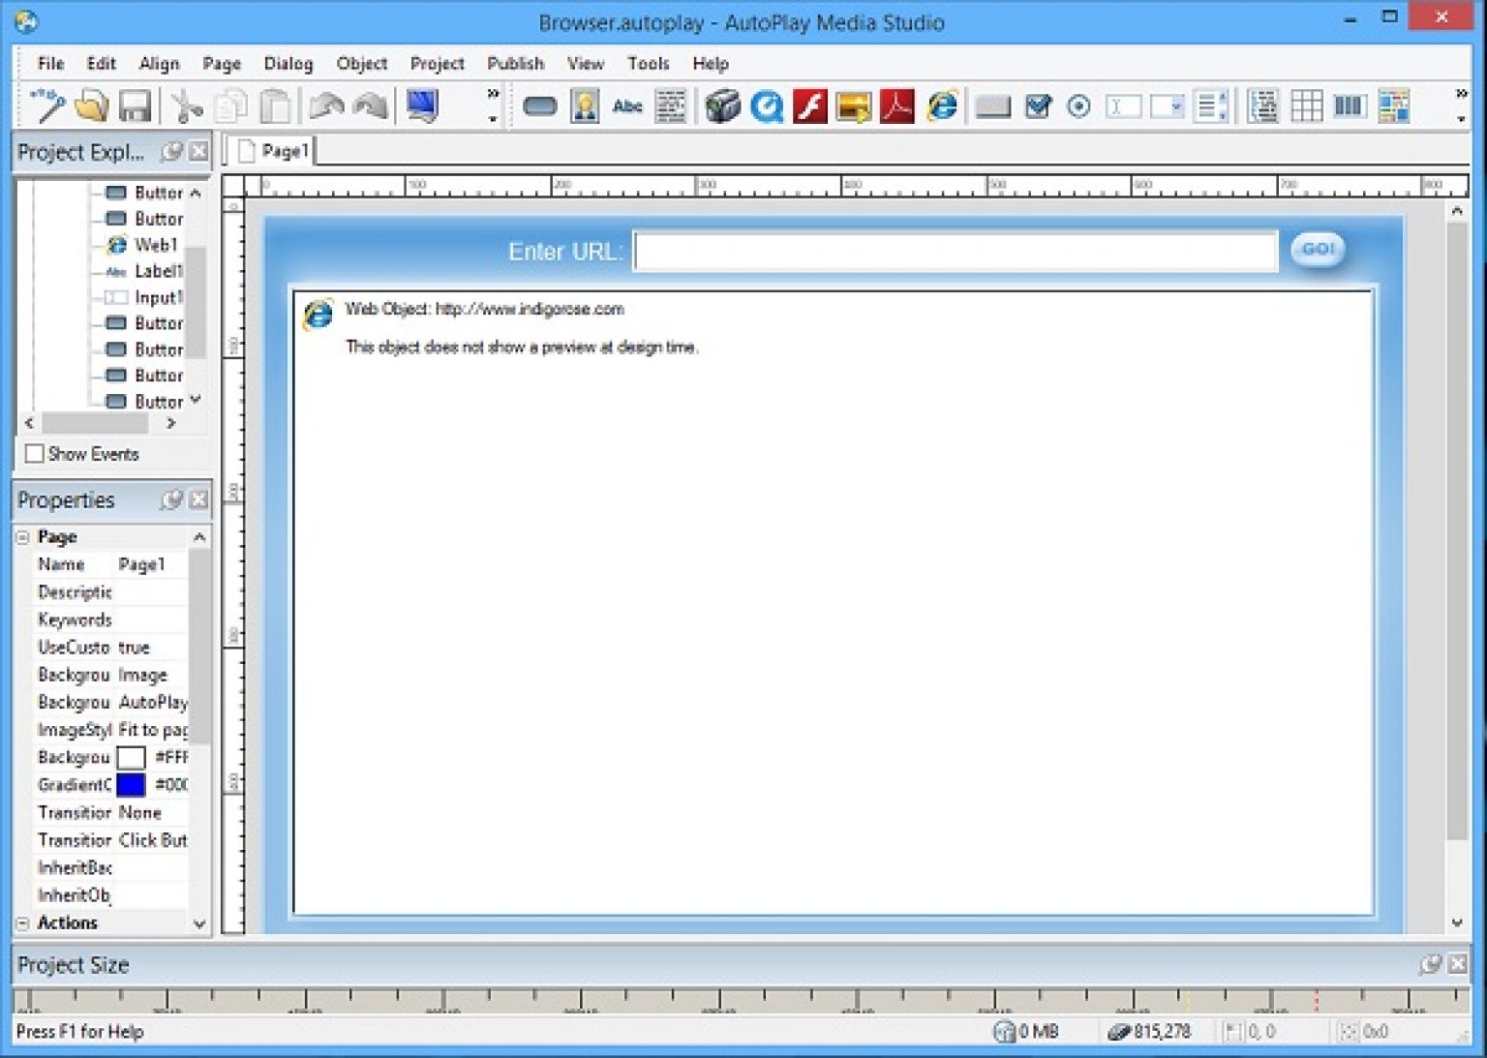Toggle the Show Events checkbox
1487x1058 pixels.
tap(35, 453)
